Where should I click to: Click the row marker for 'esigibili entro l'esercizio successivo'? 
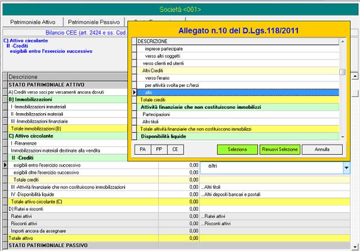click(x=5, y=165)
